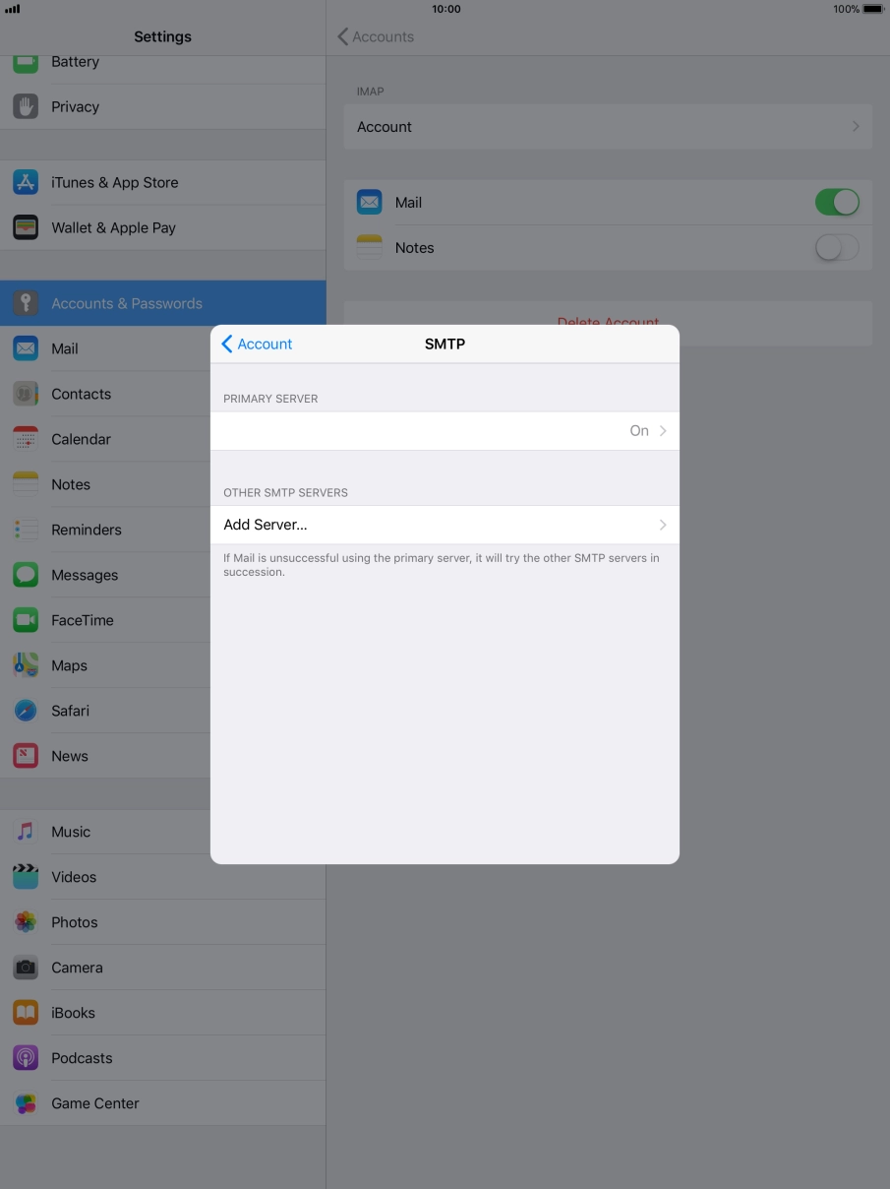Tap the Privacy hand icon
Viewport: 890px width, 1189px height.
(x=26, y=106)
